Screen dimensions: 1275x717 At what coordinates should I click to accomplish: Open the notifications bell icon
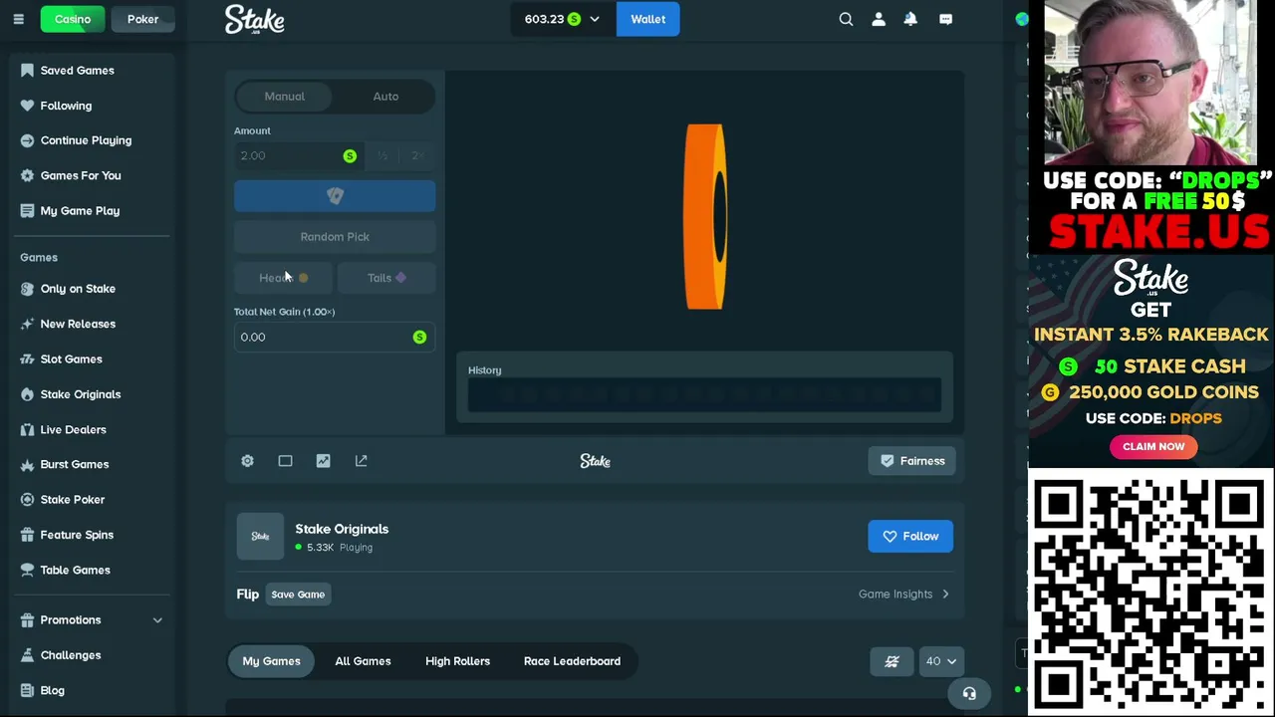(x=910, y=19)
